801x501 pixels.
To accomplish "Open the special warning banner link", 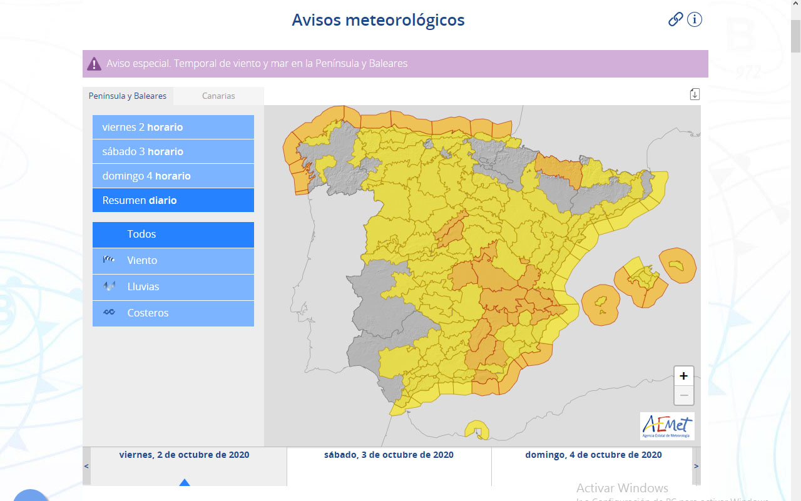I will (x=257, y=64).
